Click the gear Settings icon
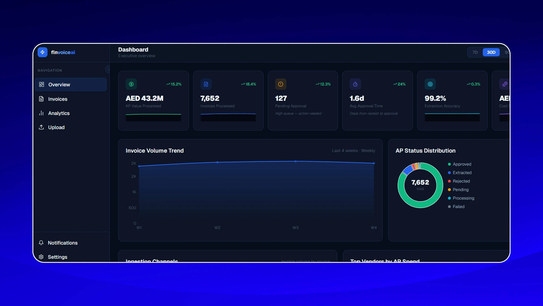Image resolution: width=543 pixels, height=306 pixels. (41, 257)
